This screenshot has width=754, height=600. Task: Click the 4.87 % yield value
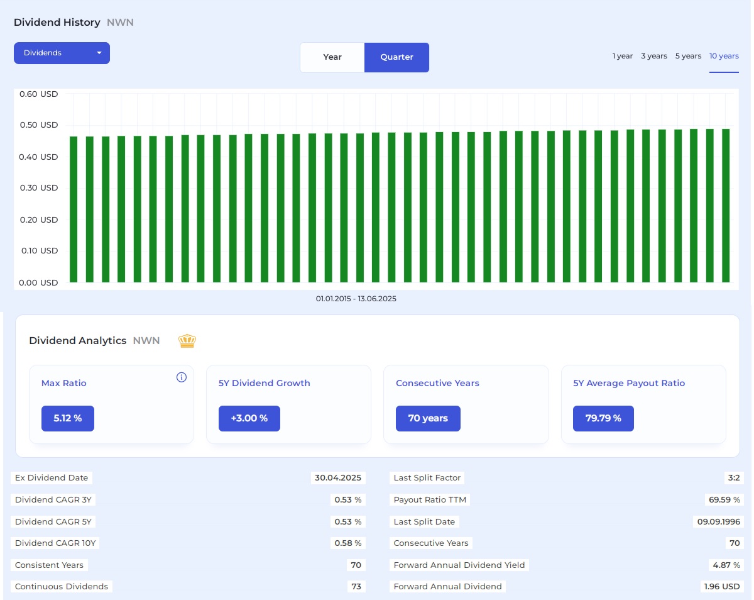coord(726,565)
